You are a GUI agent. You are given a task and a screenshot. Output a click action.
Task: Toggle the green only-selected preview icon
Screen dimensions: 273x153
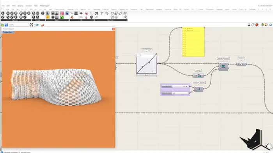tap(262, 25)
